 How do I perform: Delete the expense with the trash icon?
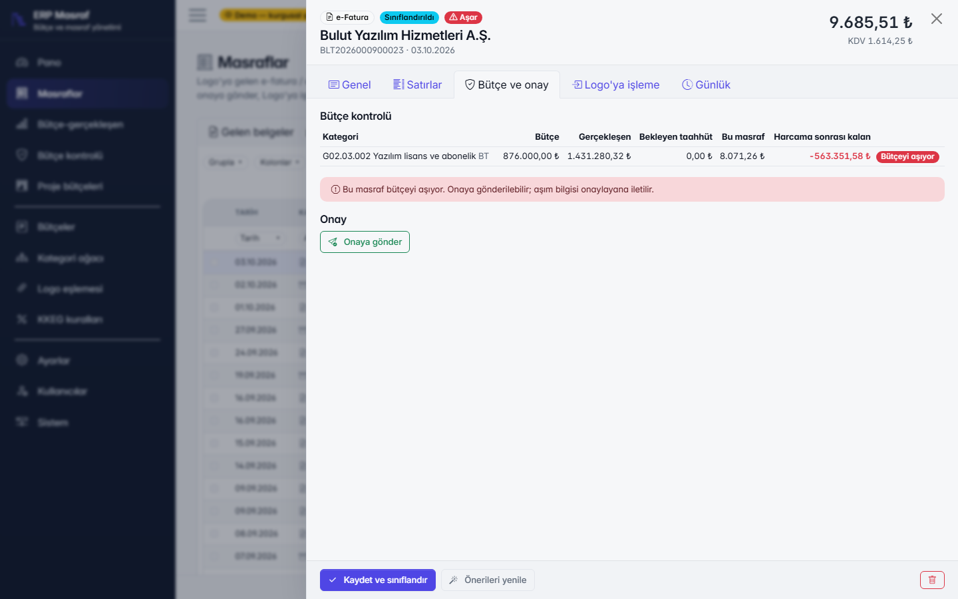[x=932, y=580]
